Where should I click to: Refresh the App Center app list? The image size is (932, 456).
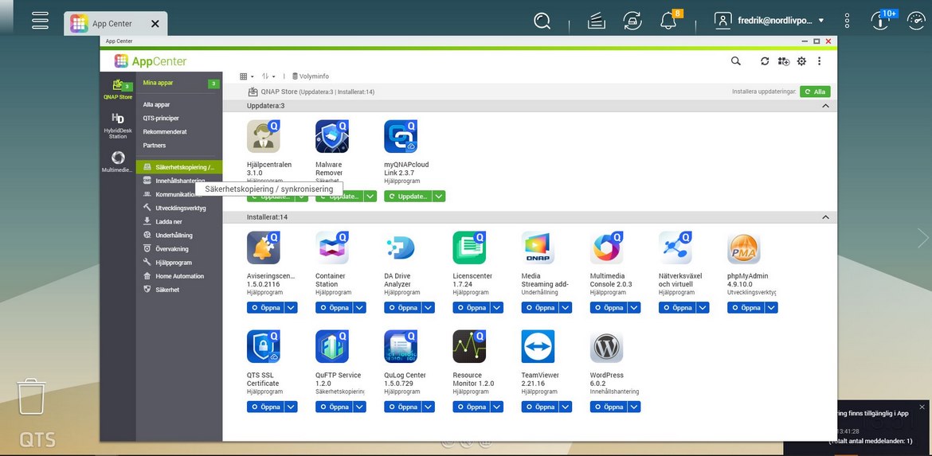(765, 61)
